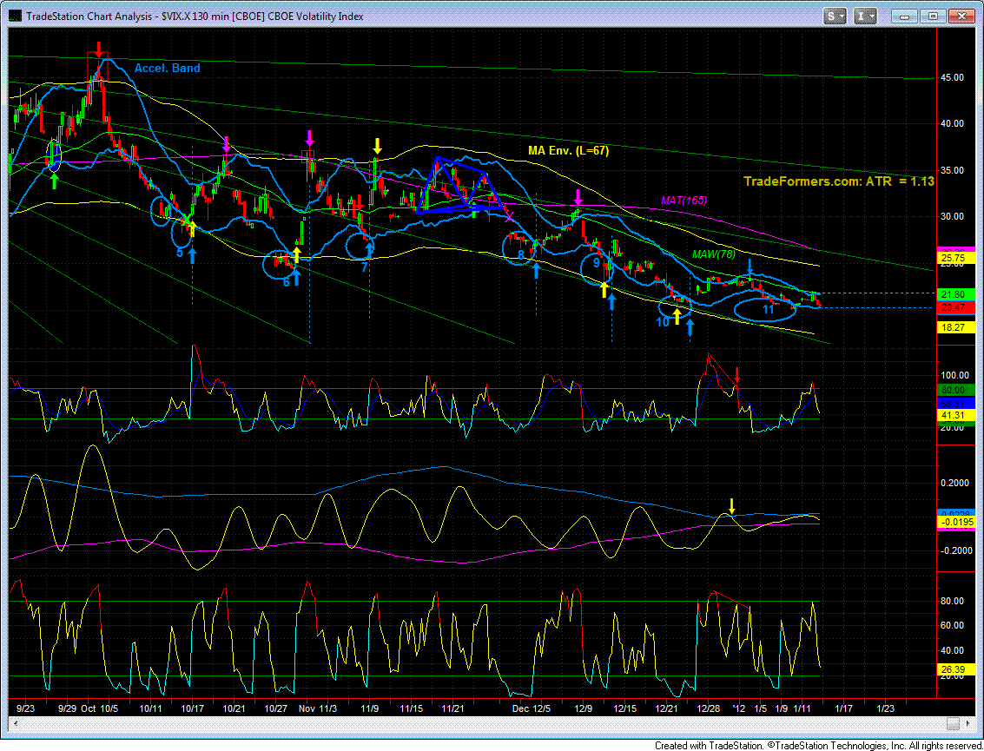Click the -0.2000 oscillator axis label
The width and height of the screenshot is (984, 751).
coord(955,550)
